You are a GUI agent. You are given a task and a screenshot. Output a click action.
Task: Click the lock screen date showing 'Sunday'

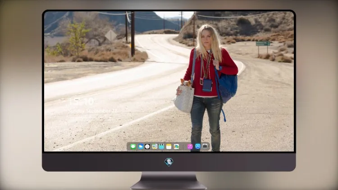coord(93,111)
